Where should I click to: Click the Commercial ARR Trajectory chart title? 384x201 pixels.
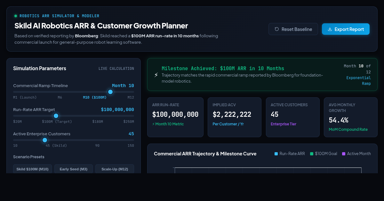click(205, 154)
